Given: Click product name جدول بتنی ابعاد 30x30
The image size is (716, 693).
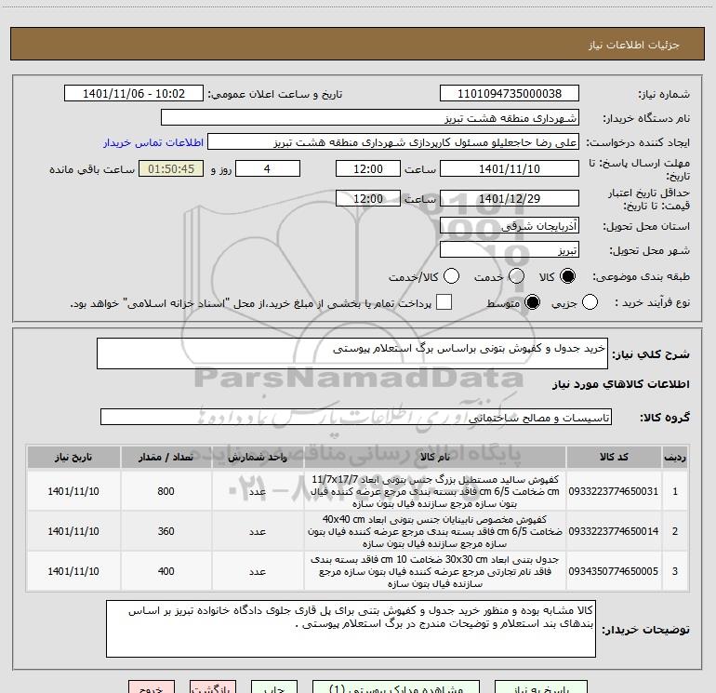Looking at the screenshot, I should point(435,571).
